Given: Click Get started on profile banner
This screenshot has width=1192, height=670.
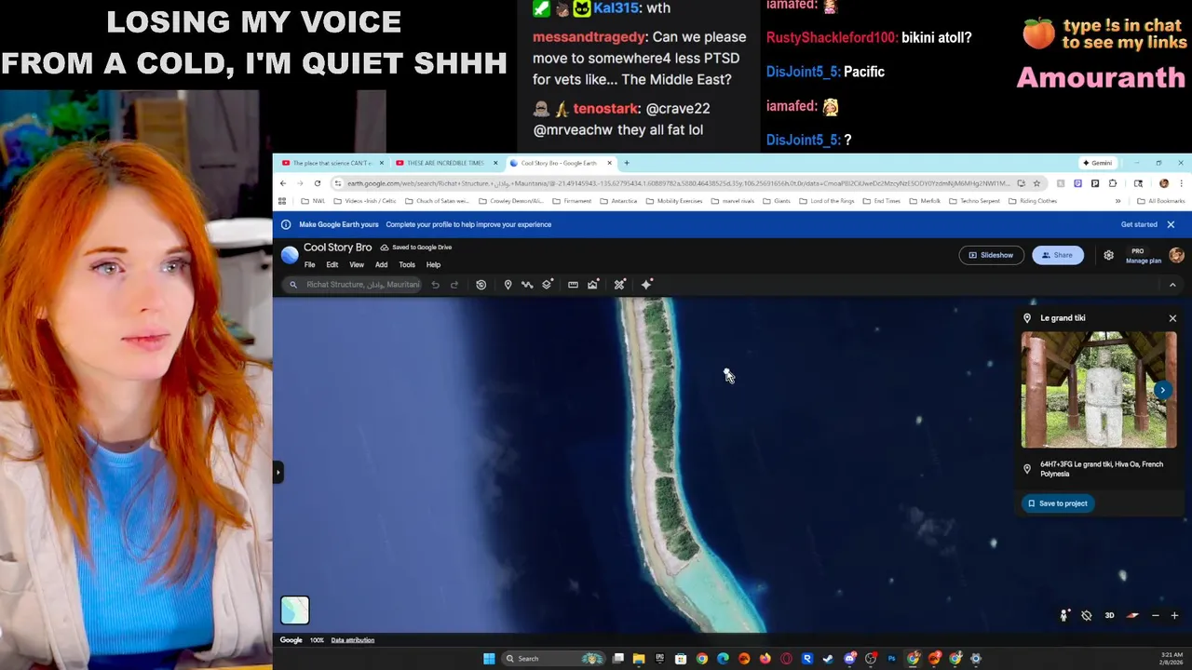Looking at the screenshot, I should pos(1139,224).
